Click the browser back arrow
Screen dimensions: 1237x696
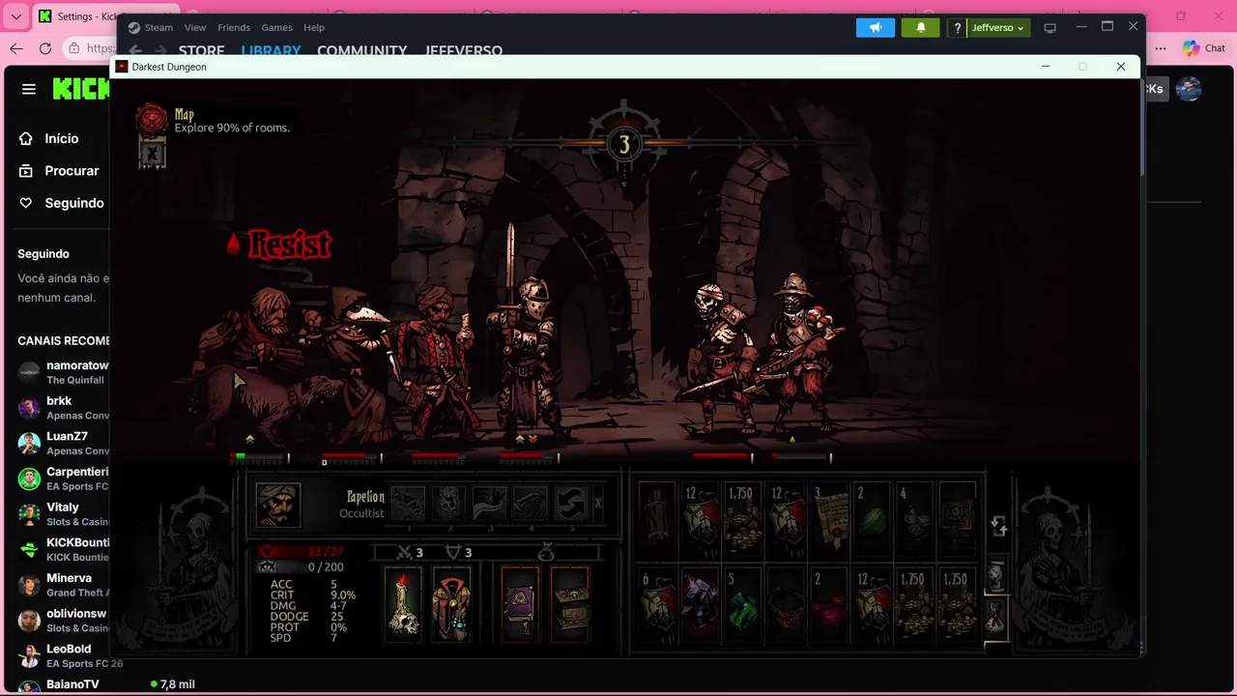16,48
